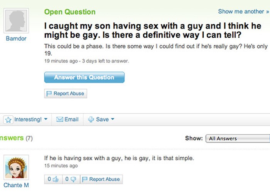Screen dimensions: 270x193
Task: Click Report Abuse text under the answer
Action: (105, 179)
